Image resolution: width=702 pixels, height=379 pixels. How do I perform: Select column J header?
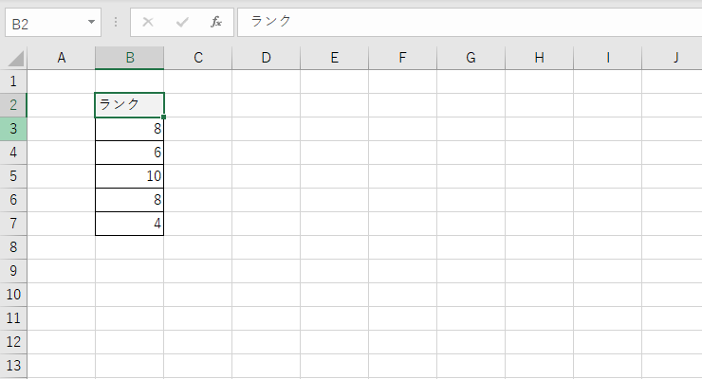(676, 58)
